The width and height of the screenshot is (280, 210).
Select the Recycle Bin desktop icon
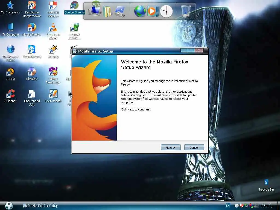click(x=266, y=185)
